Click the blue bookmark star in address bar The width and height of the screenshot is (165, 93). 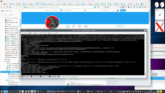[x=108, y=7]
